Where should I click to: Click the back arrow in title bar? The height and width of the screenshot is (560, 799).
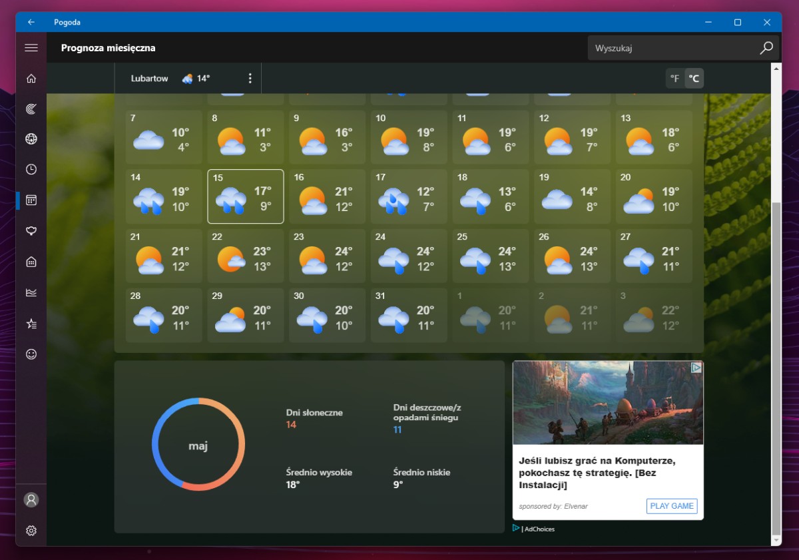click(x=31, y=22)
